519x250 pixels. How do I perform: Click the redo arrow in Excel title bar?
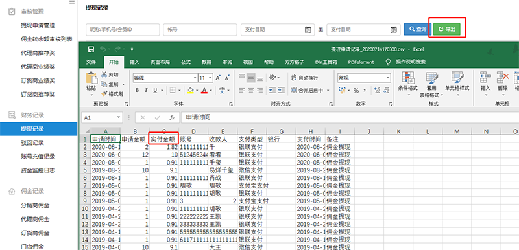[117, 49]
